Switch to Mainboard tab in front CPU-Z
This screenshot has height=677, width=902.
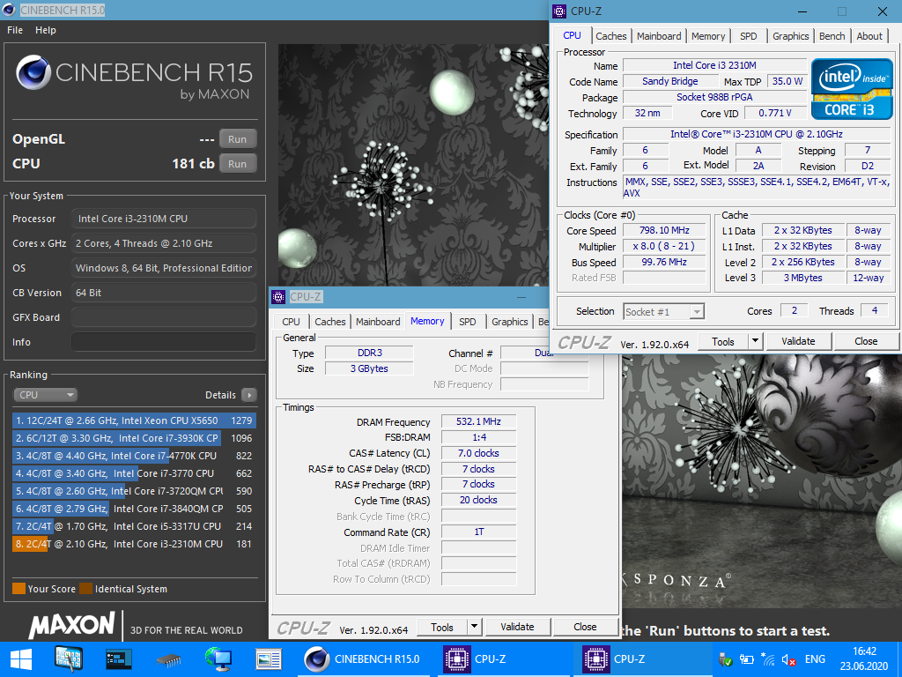659,35
